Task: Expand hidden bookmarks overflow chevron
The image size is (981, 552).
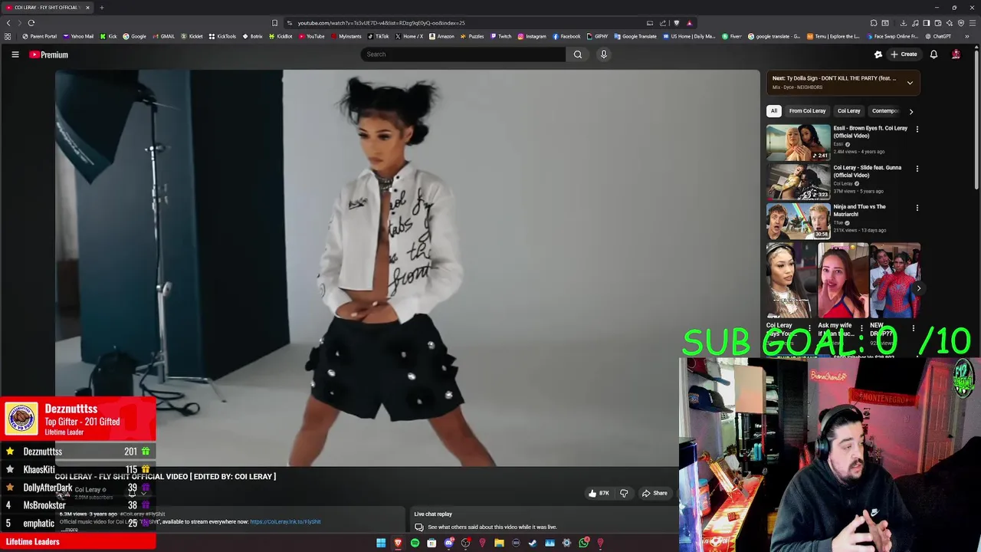Action: coord(967,36)
